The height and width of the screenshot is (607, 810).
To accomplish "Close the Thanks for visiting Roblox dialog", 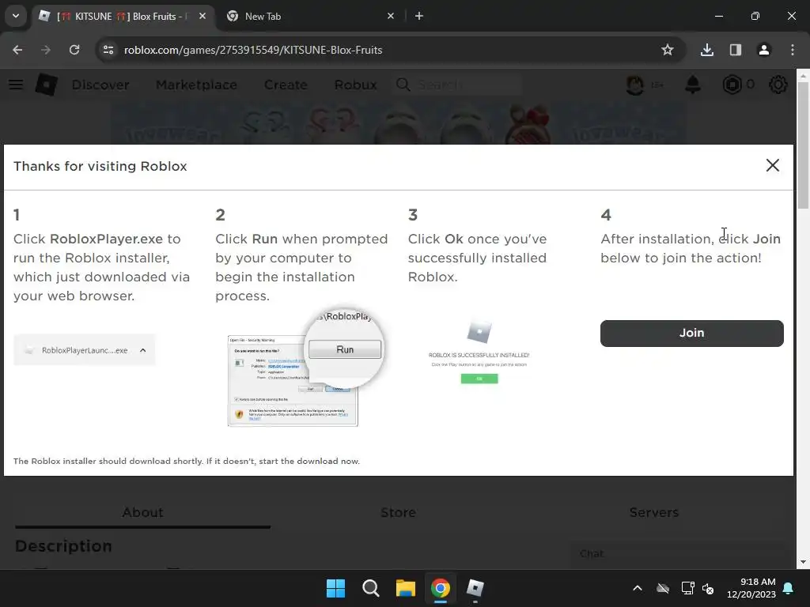I will tap(772, 165).
